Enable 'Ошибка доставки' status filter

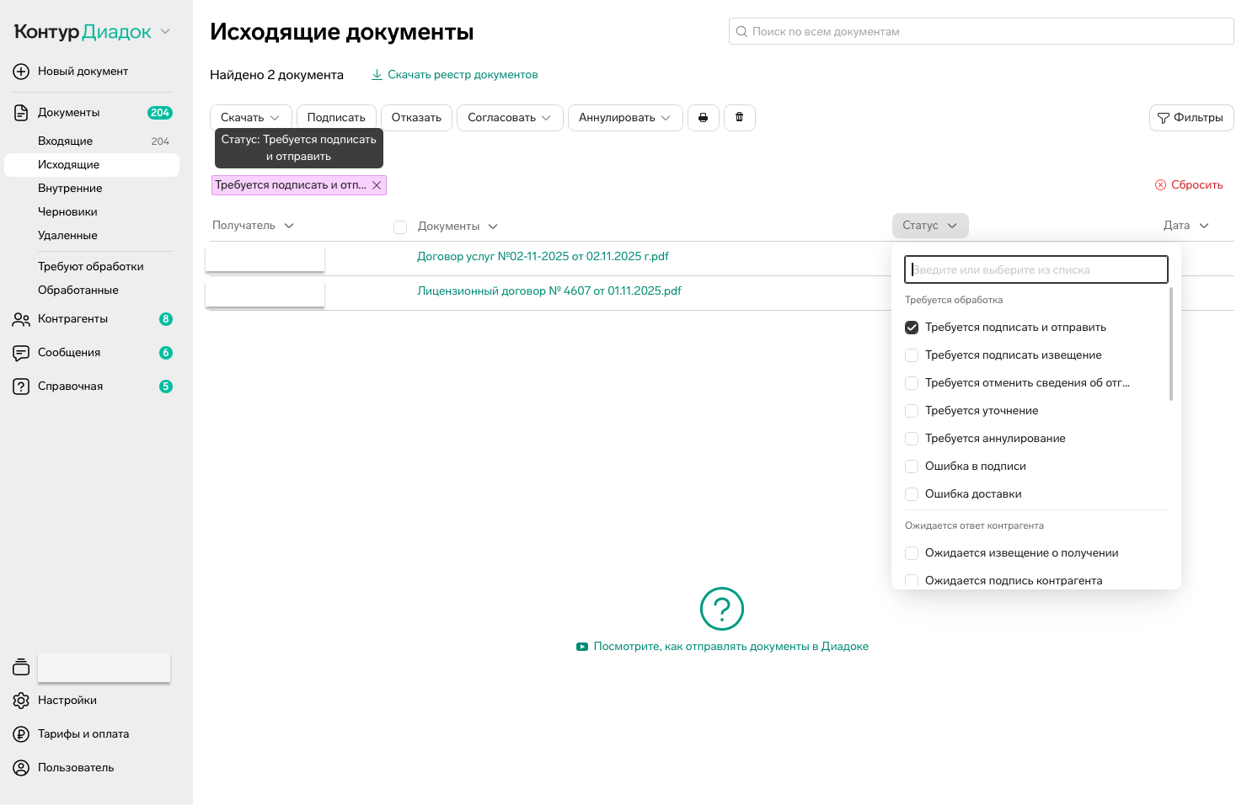click(x=912, y=494)
